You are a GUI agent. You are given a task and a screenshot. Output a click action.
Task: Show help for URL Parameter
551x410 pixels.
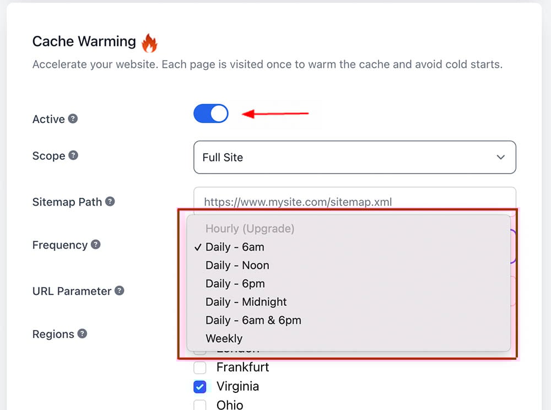point(120,291)
